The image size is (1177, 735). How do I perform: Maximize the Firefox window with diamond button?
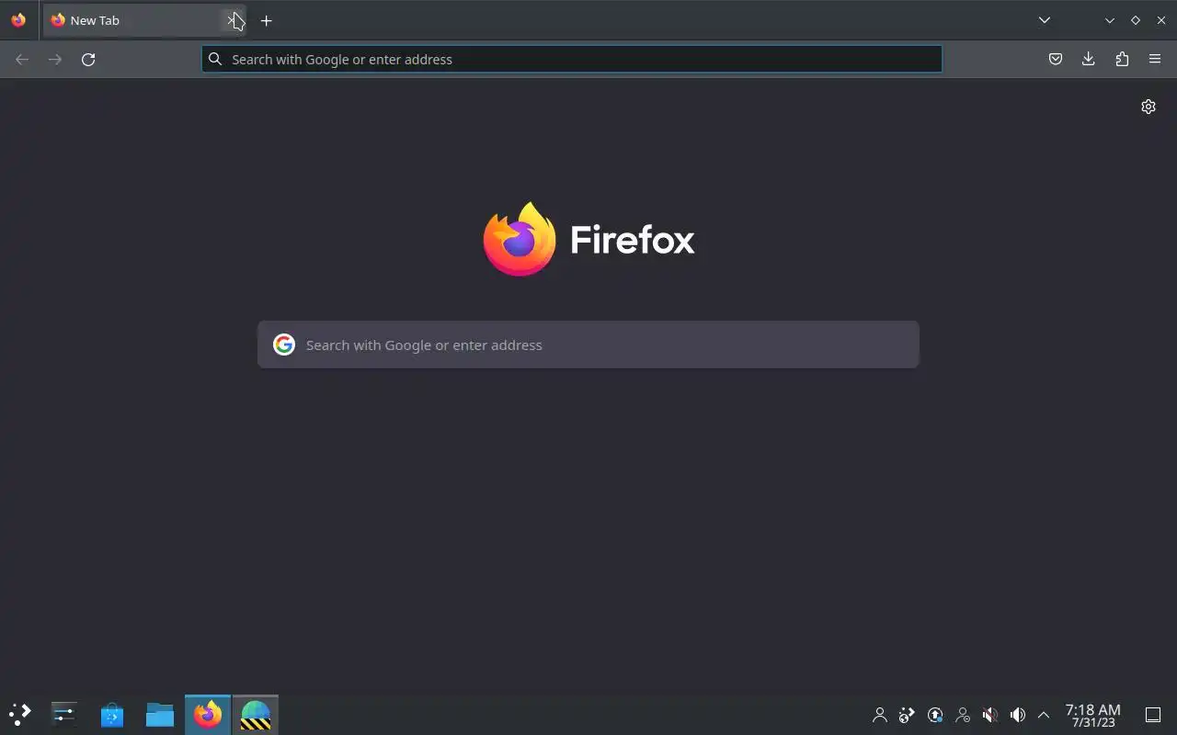1136,20
